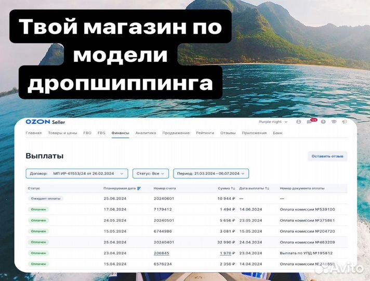Open the help question-mark icon

(x=323, y=122)
